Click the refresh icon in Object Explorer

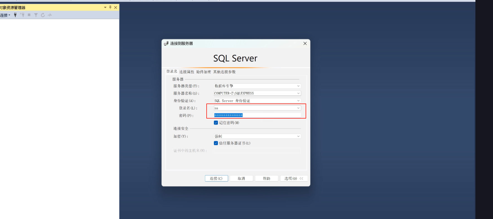click(x=43, y=15)
